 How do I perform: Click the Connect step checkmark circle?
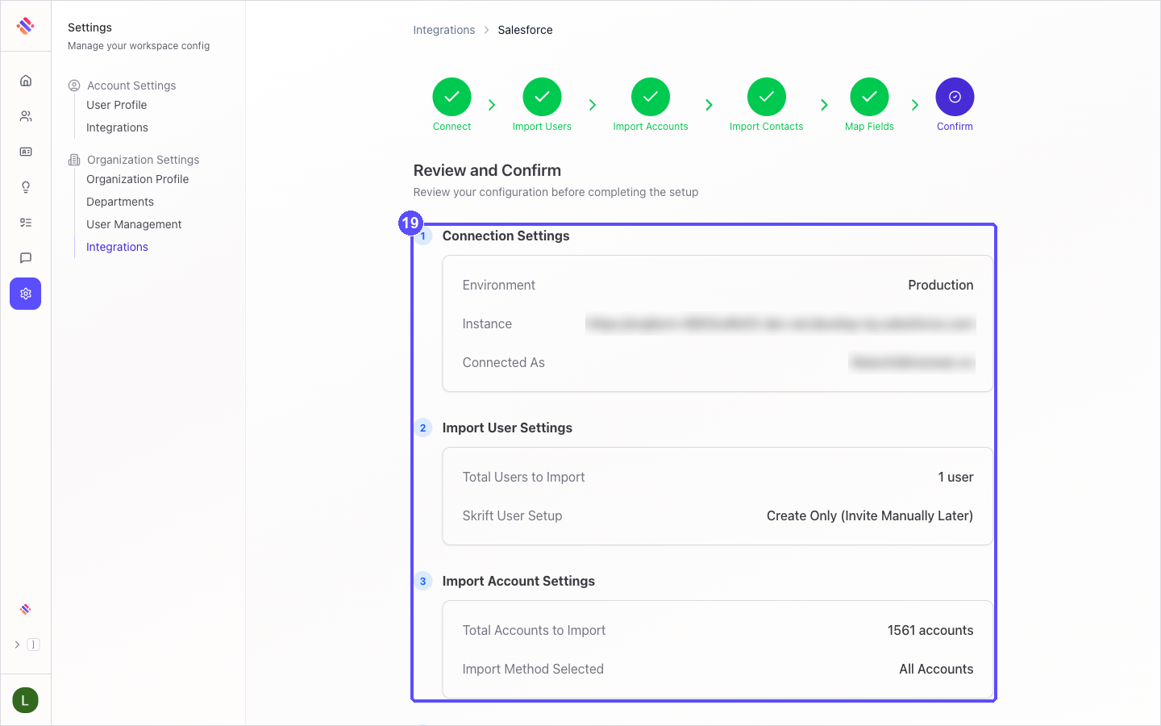point(451,97)
